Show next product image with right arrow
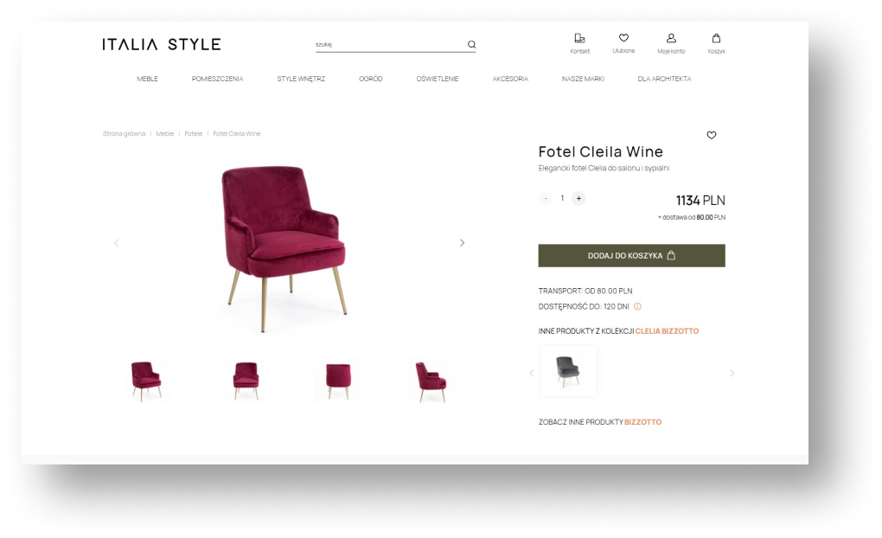Viewport: 882px width, 538px height. click(462, 243)
